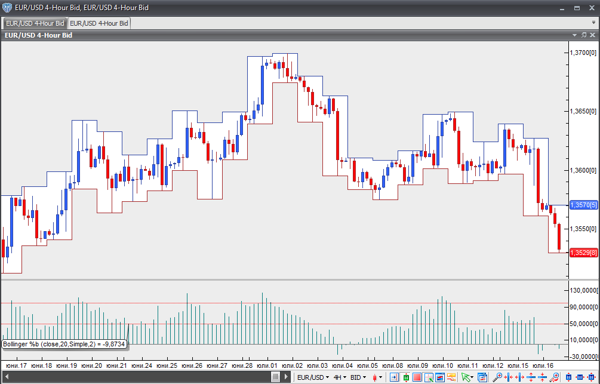Viewport: 600px width, 384px height.
Task: Open the EUR/USD symbol dropdown
Action: click(313, 377)
